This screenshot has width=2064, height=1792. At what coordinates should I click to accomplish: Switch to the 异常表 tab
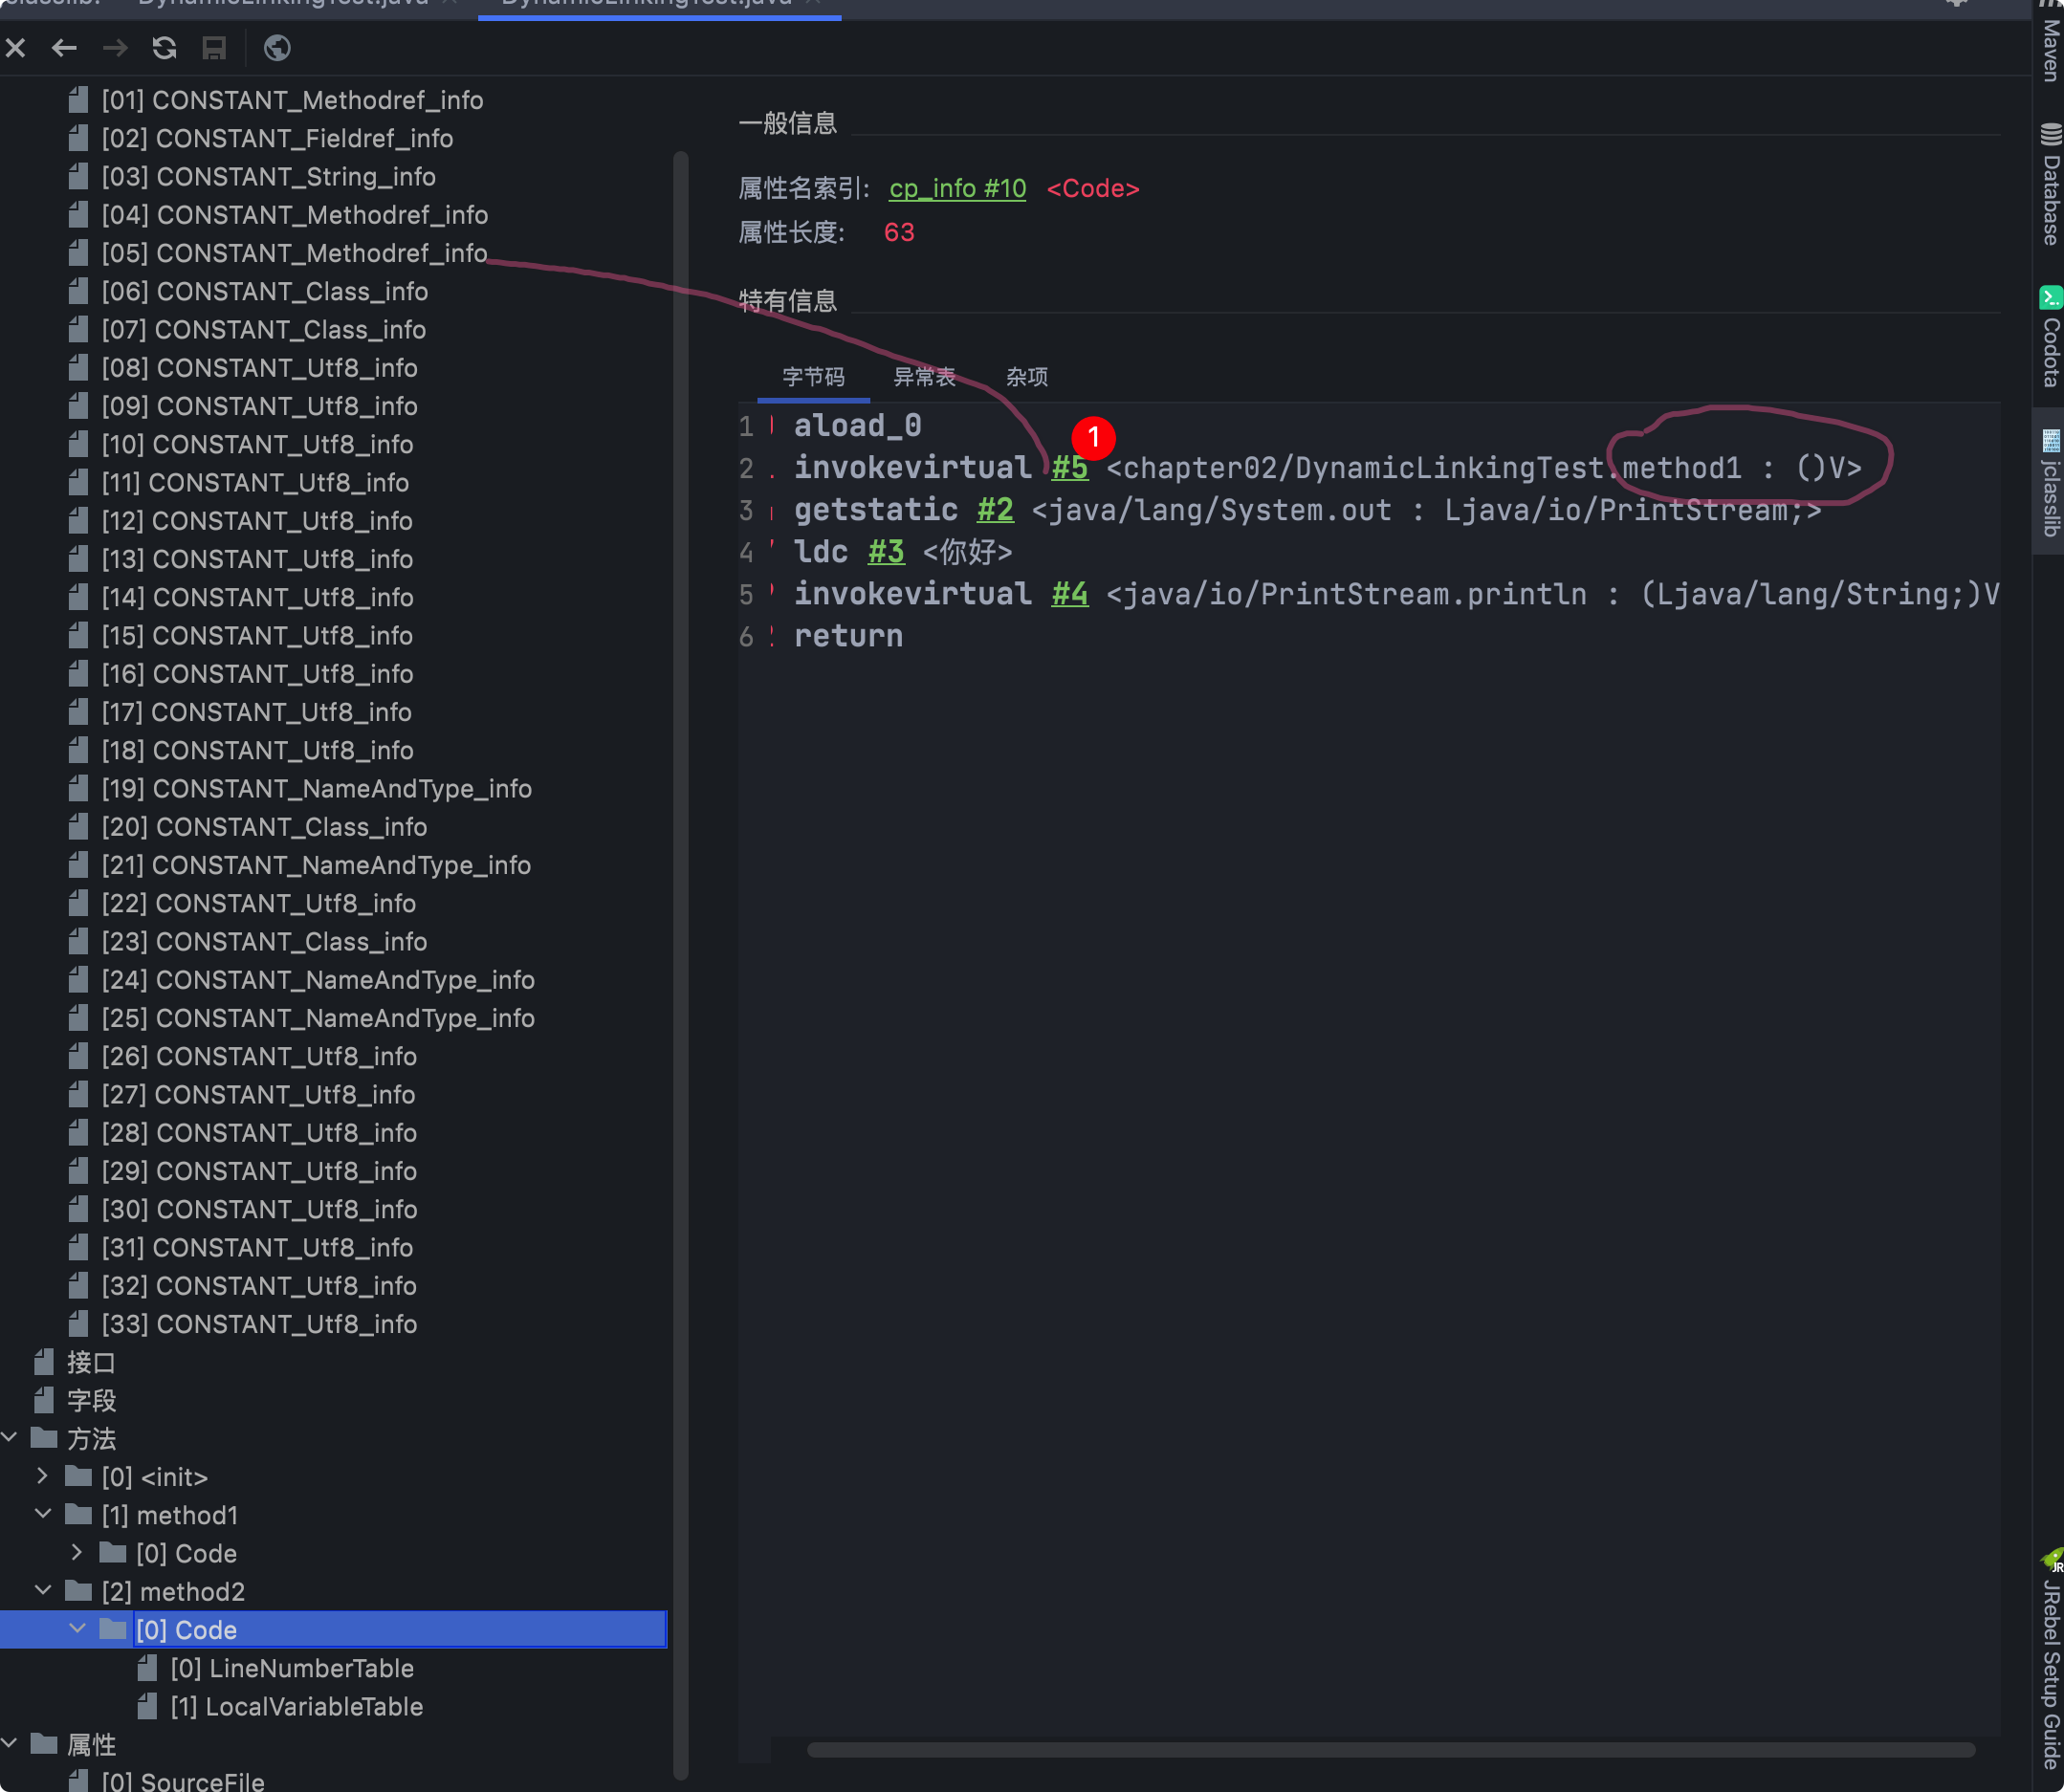point(924,377)
